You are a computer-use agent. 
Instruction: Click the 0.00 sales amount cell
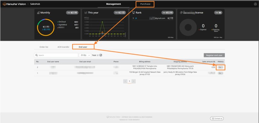tap(213, 67)
